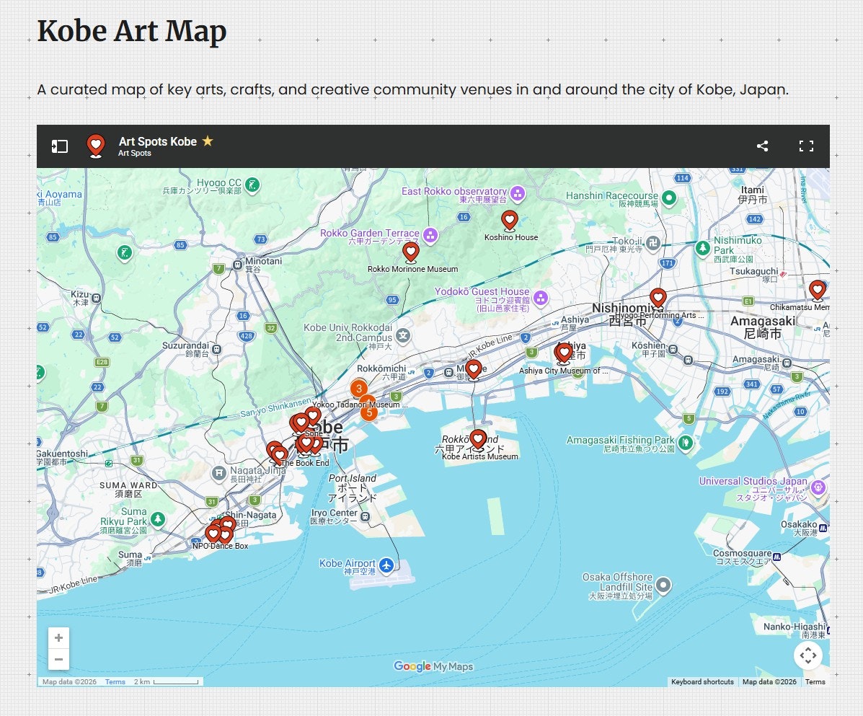Image resolution: width=863 pixels, height=716 pixels.
Task: Click the Rokko Garden Terrace landmark icon
Action: (x=430, y=235)
